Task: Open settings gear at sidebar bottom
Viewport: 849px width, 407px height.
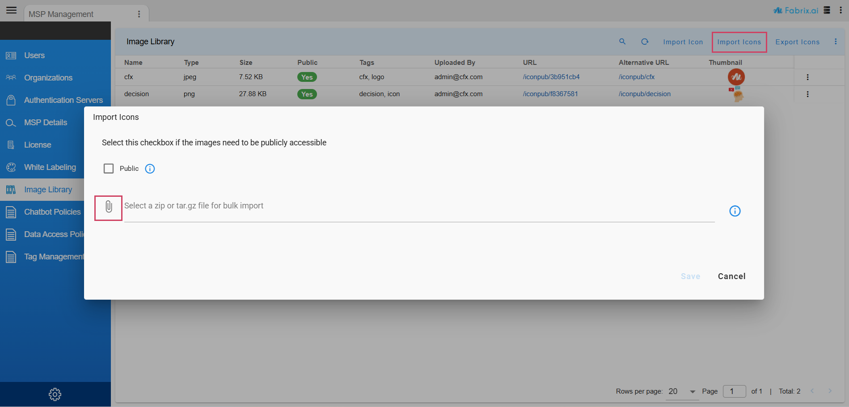Action: click(x=55, y=394)
